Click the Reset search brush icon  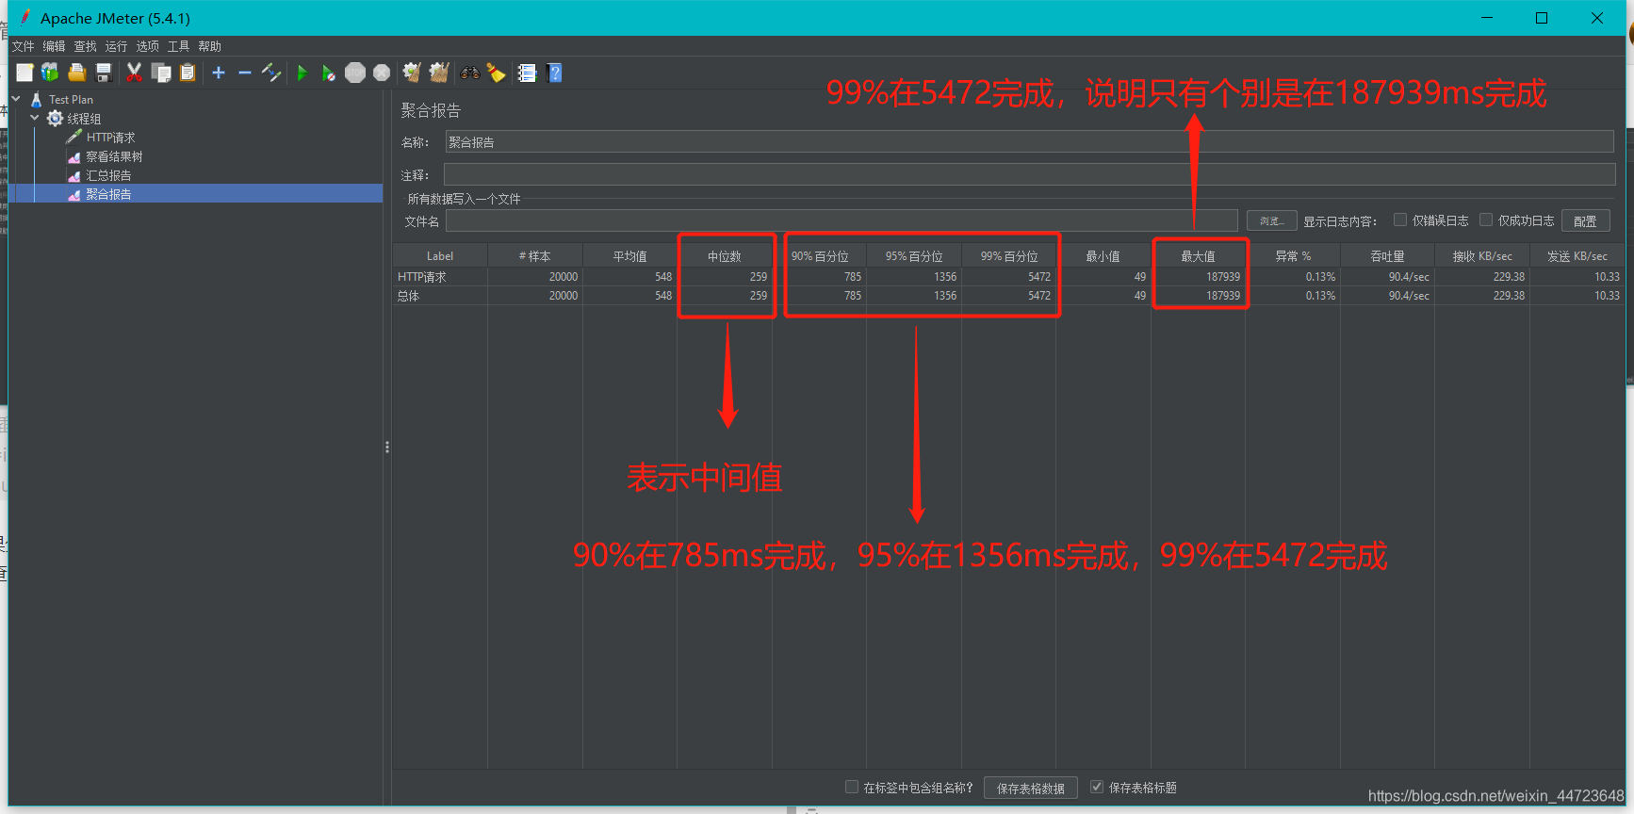pos(496,73)
